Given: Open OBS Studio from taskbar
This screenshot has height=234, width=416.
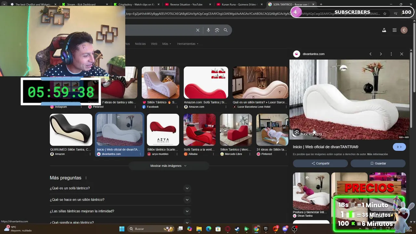Looking at the screenshot, I should [x=294, y=229].
